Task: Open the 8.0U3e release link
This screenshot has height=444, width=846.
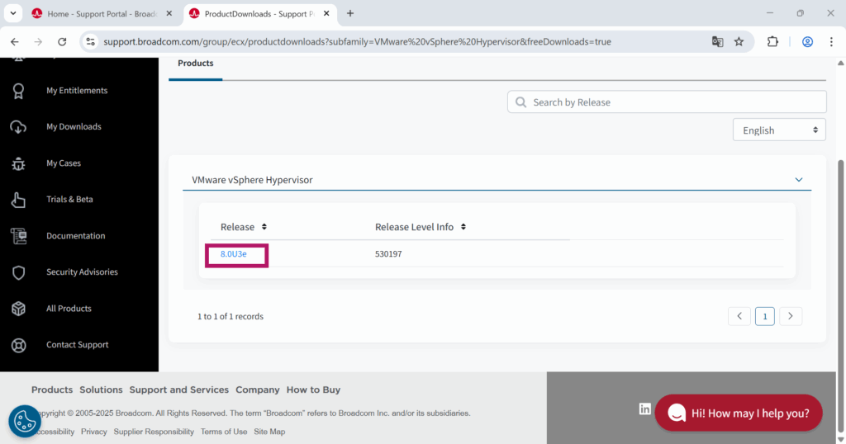Action: coord(234,254)
